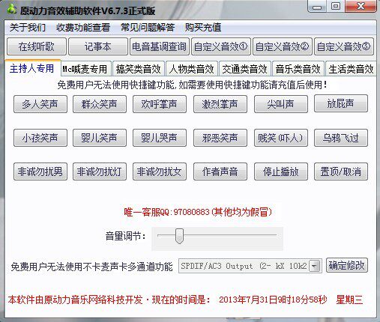Viewport: 380px width, 322px height.
Task: Click 电音基调查询 button
Action: pos(160,46)
